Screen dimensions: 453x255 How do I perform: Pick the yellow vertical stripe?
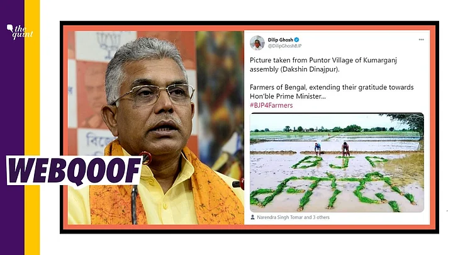[32, 127]
